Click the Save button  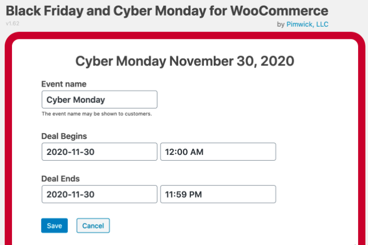pos(54,226)
